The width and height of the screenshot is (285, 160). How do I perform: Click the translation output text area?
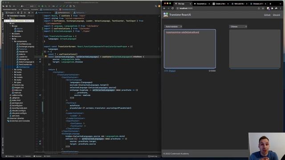[255, 49]
